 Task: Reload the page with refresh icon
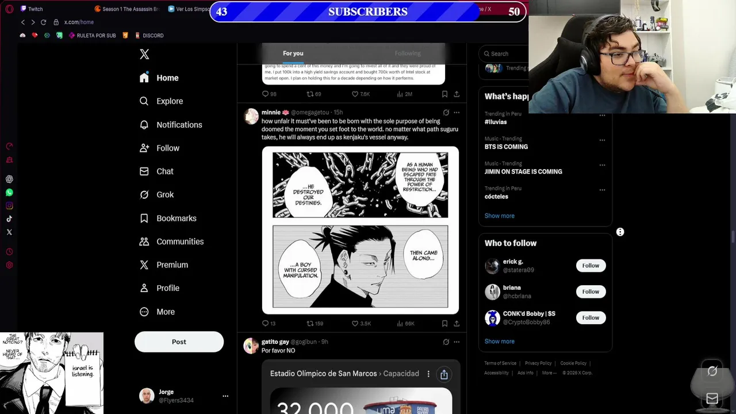43,22
